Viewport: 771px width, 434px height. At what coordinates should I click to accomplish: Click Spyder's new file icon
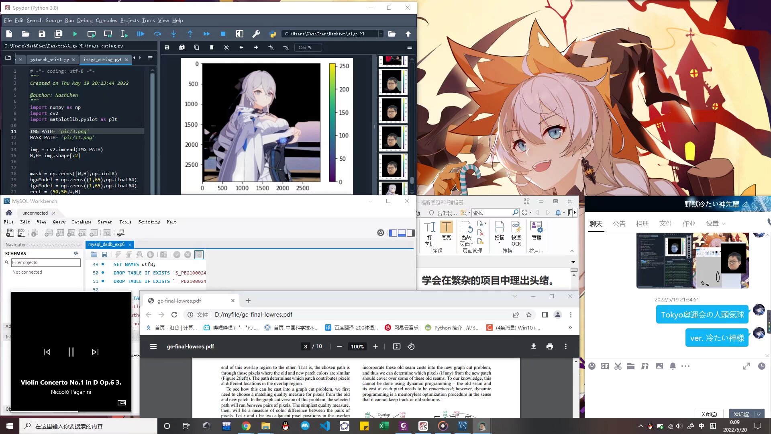click(9, 34)
